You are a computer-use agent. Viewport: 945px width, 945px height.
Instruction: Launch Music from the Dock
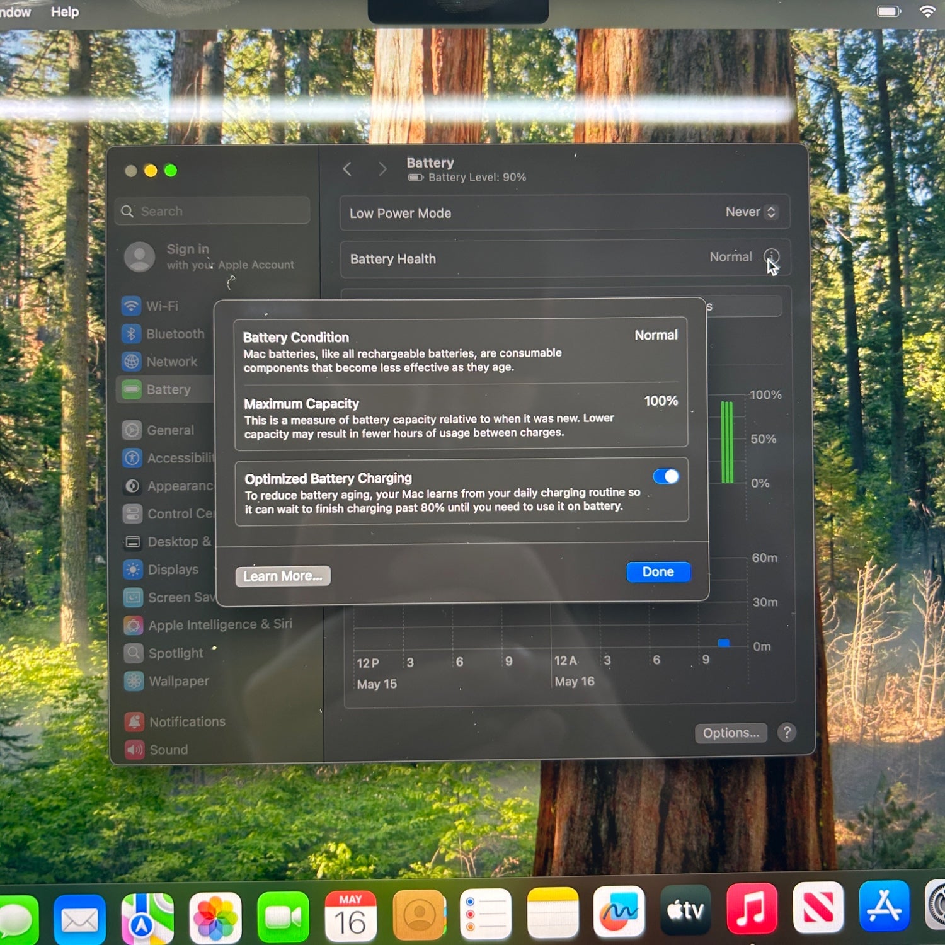click(752, 908)
